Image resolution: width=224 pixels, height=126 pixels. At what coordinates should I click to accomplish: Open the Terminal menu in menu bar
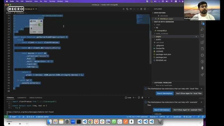pyautogui.click(x=52, y=1)
